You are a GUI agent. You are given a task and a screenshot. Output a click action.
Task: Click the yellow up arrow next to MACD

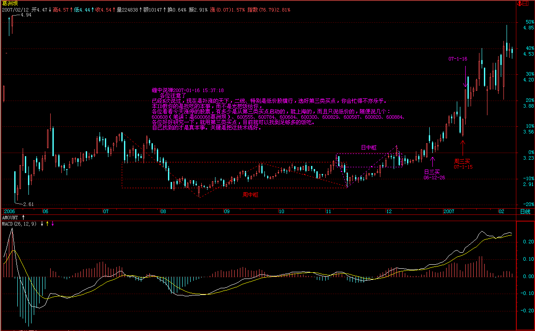48,223
